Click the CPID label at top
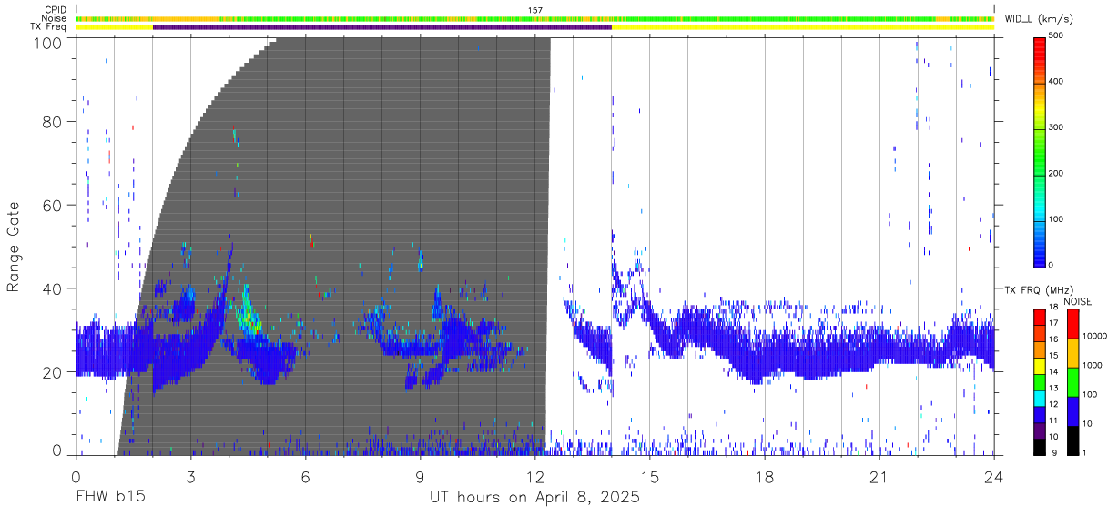The width and height of the screenshot is (1118, 516). pos(55,10)
